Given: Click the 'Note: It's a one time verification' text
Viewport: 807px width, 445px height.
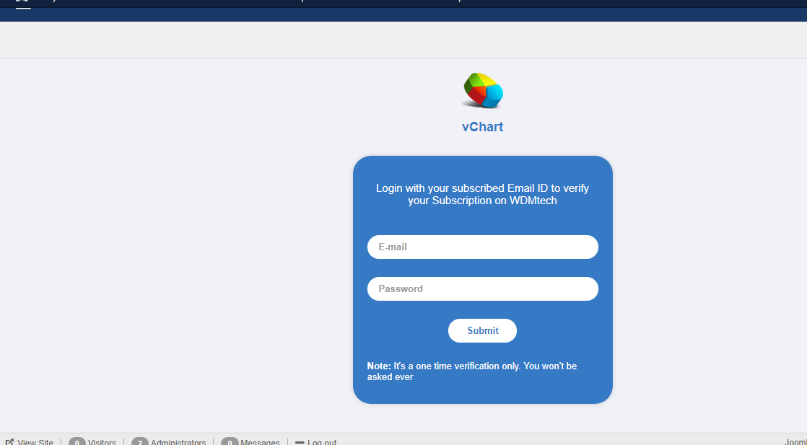Looking at the screenshot, I should [x=472, y=371].
